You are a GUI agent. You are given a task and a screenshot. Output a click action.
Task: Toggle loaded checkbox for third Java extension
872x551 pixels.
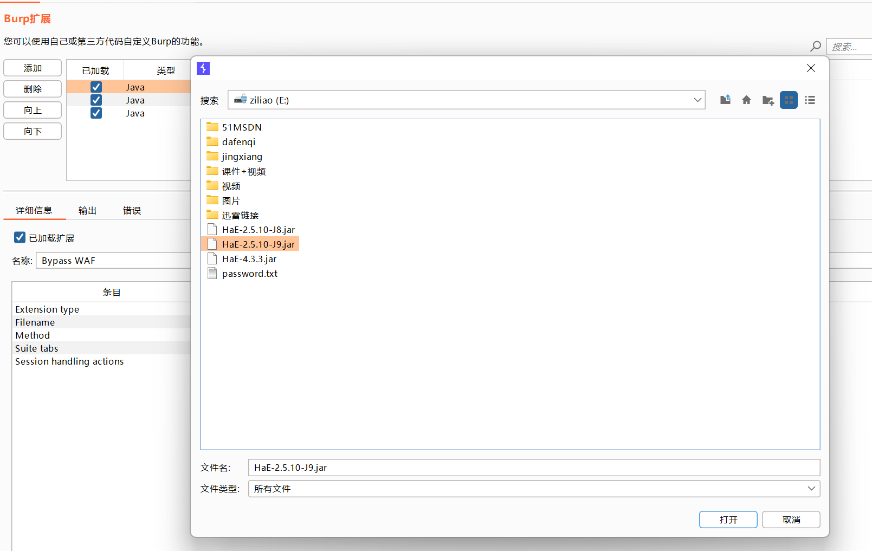pos(96,113)
